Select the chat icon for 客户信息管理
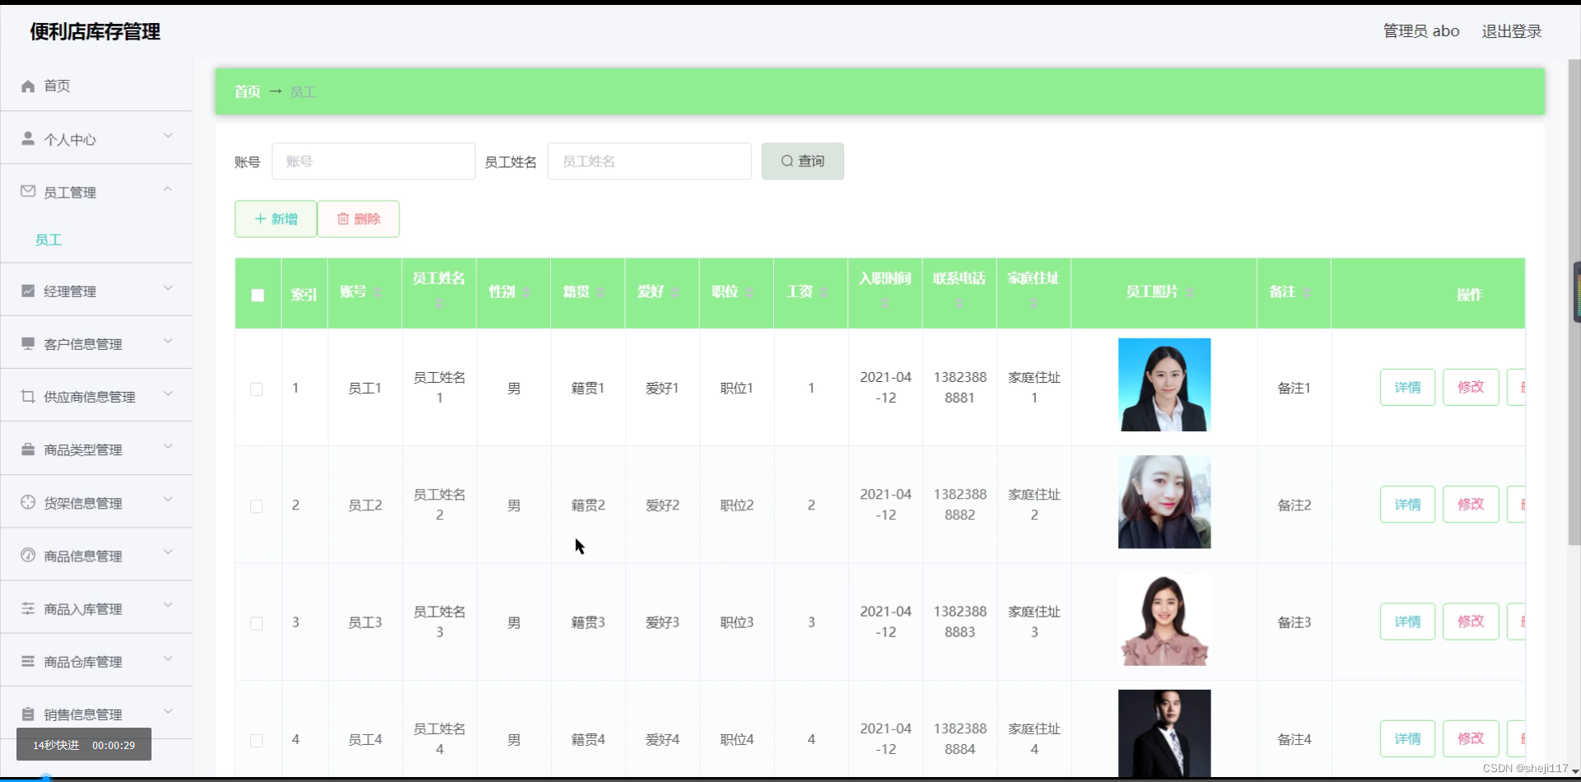This screenshot has width=1581, height=782. (x=27, y=342)
